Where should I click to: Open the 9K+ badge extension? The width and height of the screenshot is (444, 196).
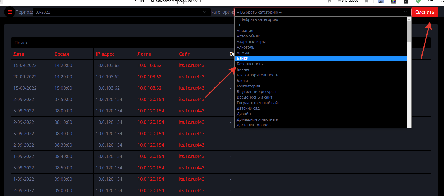pos(381,2)
